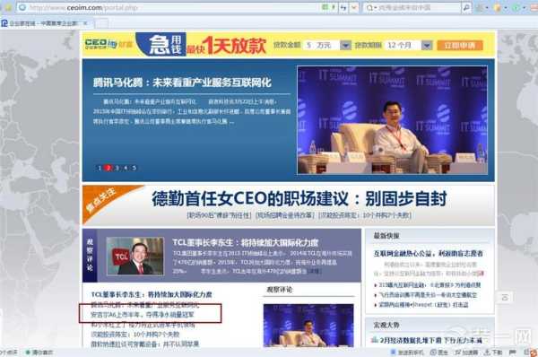Click the accelerator icon in the status bar

458,353
